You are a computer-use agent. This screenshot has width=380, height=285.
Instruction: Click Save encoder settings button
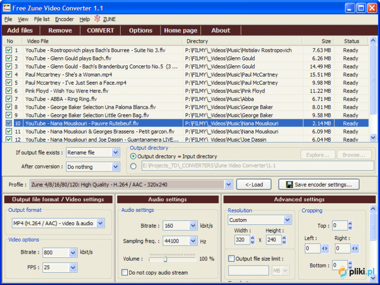[x=319, y=185]
